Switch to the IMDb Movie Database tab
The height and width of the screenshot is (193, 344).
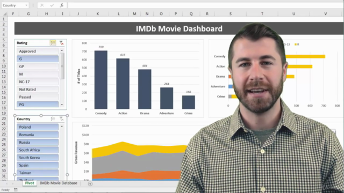click(59, 183)
